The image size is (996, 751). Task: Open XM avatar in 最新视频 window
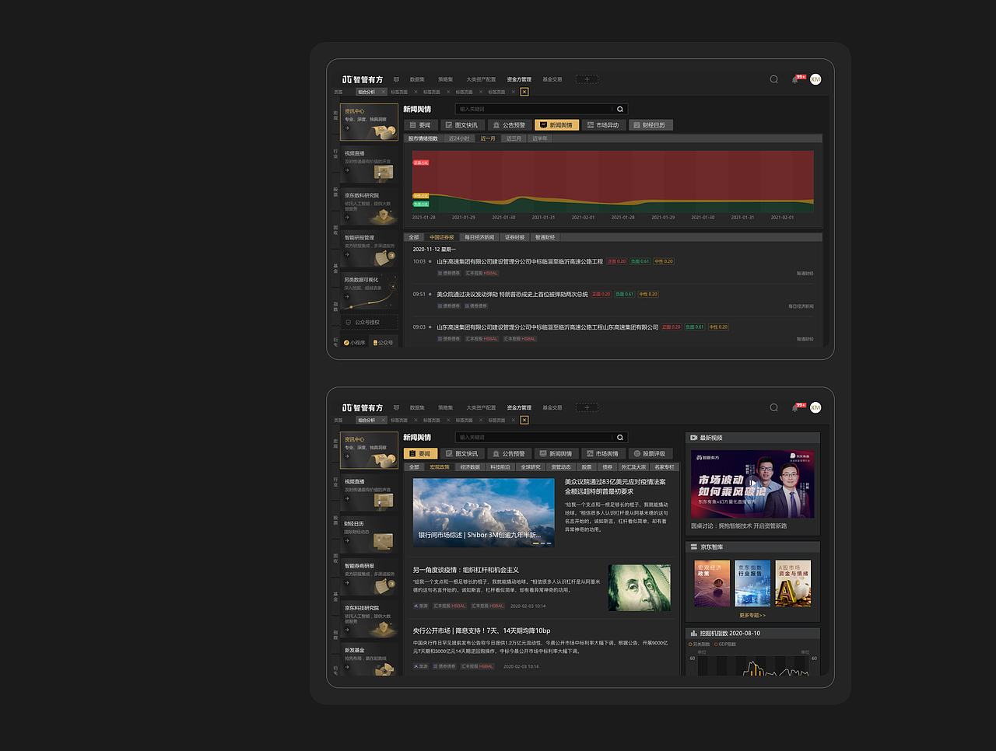pyautogui.click(x=815, y=407)
